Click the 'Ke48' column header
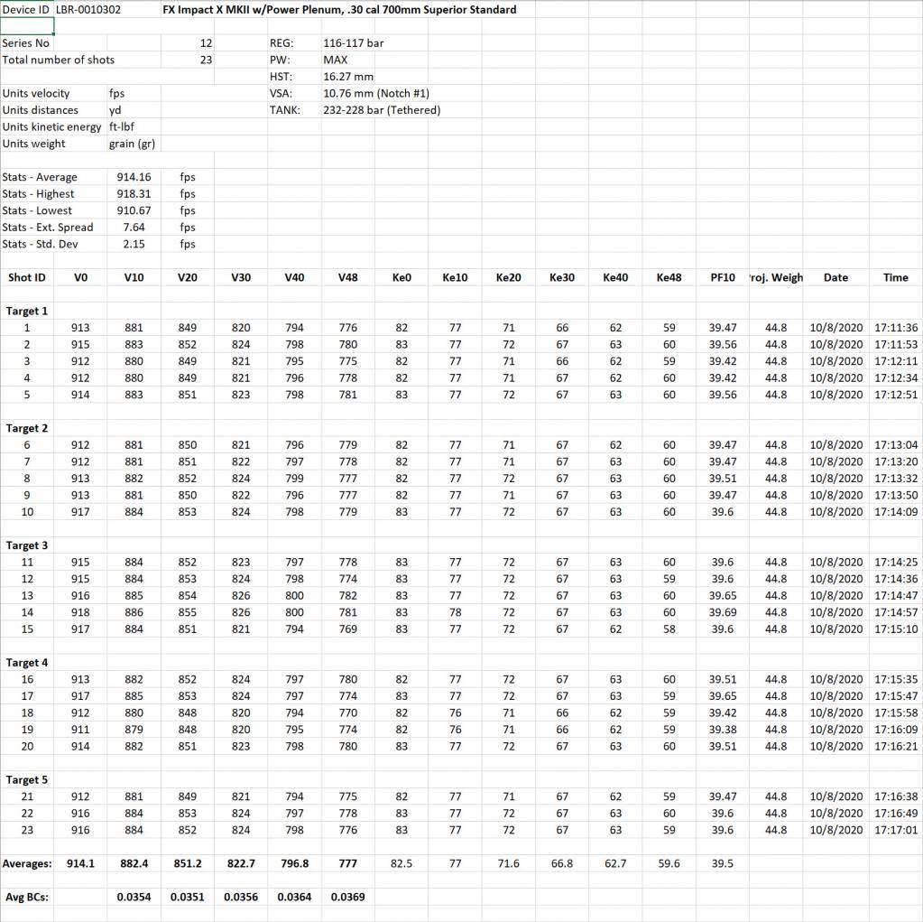 click(669, 277)
